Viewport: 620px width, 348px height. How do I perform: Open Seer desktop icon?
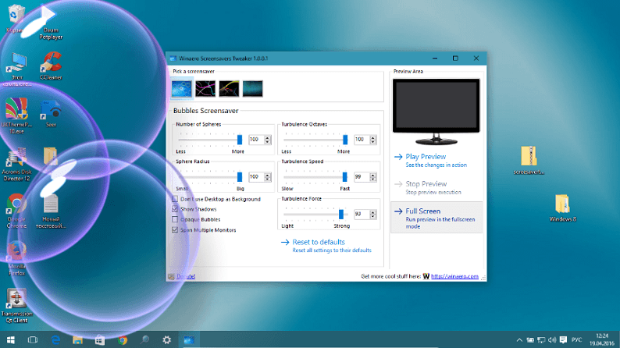[51, 113]
